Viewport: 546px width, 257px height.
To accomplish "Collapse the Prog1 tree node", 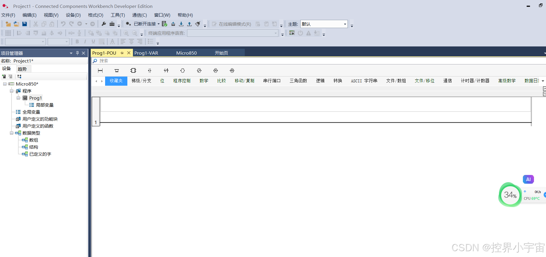I will click(18, 98).
